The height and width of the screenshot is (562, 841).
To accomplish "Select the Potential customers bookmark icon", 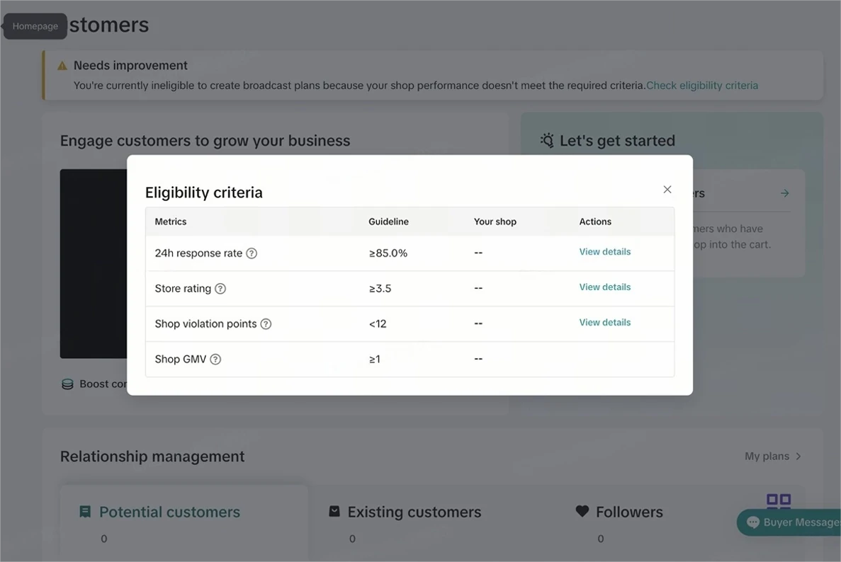I will pos(85,511).
